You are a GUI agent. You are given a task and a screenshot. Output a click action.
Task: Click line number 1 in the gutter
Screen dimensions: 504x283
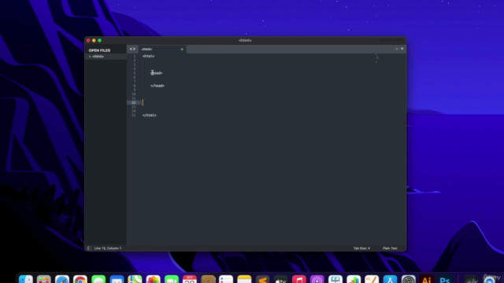[135, 56]
